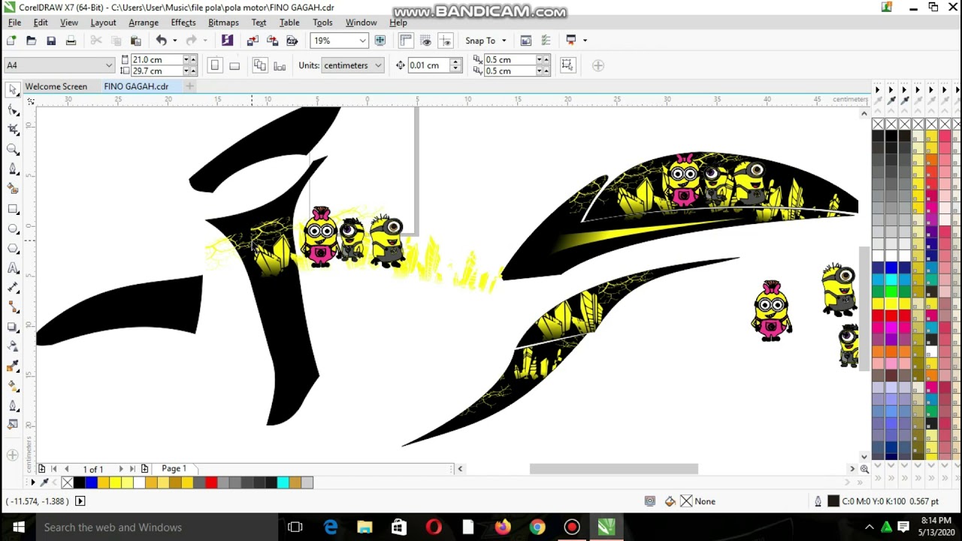The image size is (962, 541).
Task: Open the Effects menu
Action: pos(183,23)
